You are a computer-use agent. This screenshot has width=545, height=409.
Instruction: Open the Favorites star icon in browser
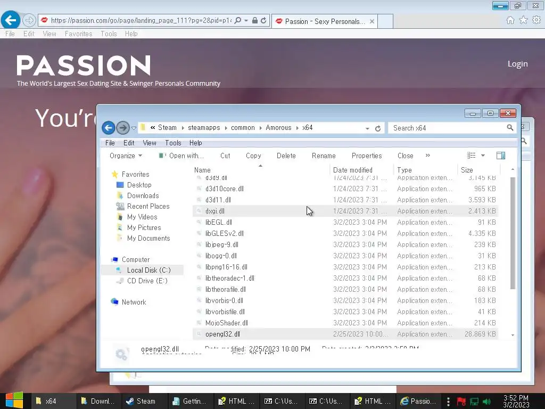tap(523, 20)
